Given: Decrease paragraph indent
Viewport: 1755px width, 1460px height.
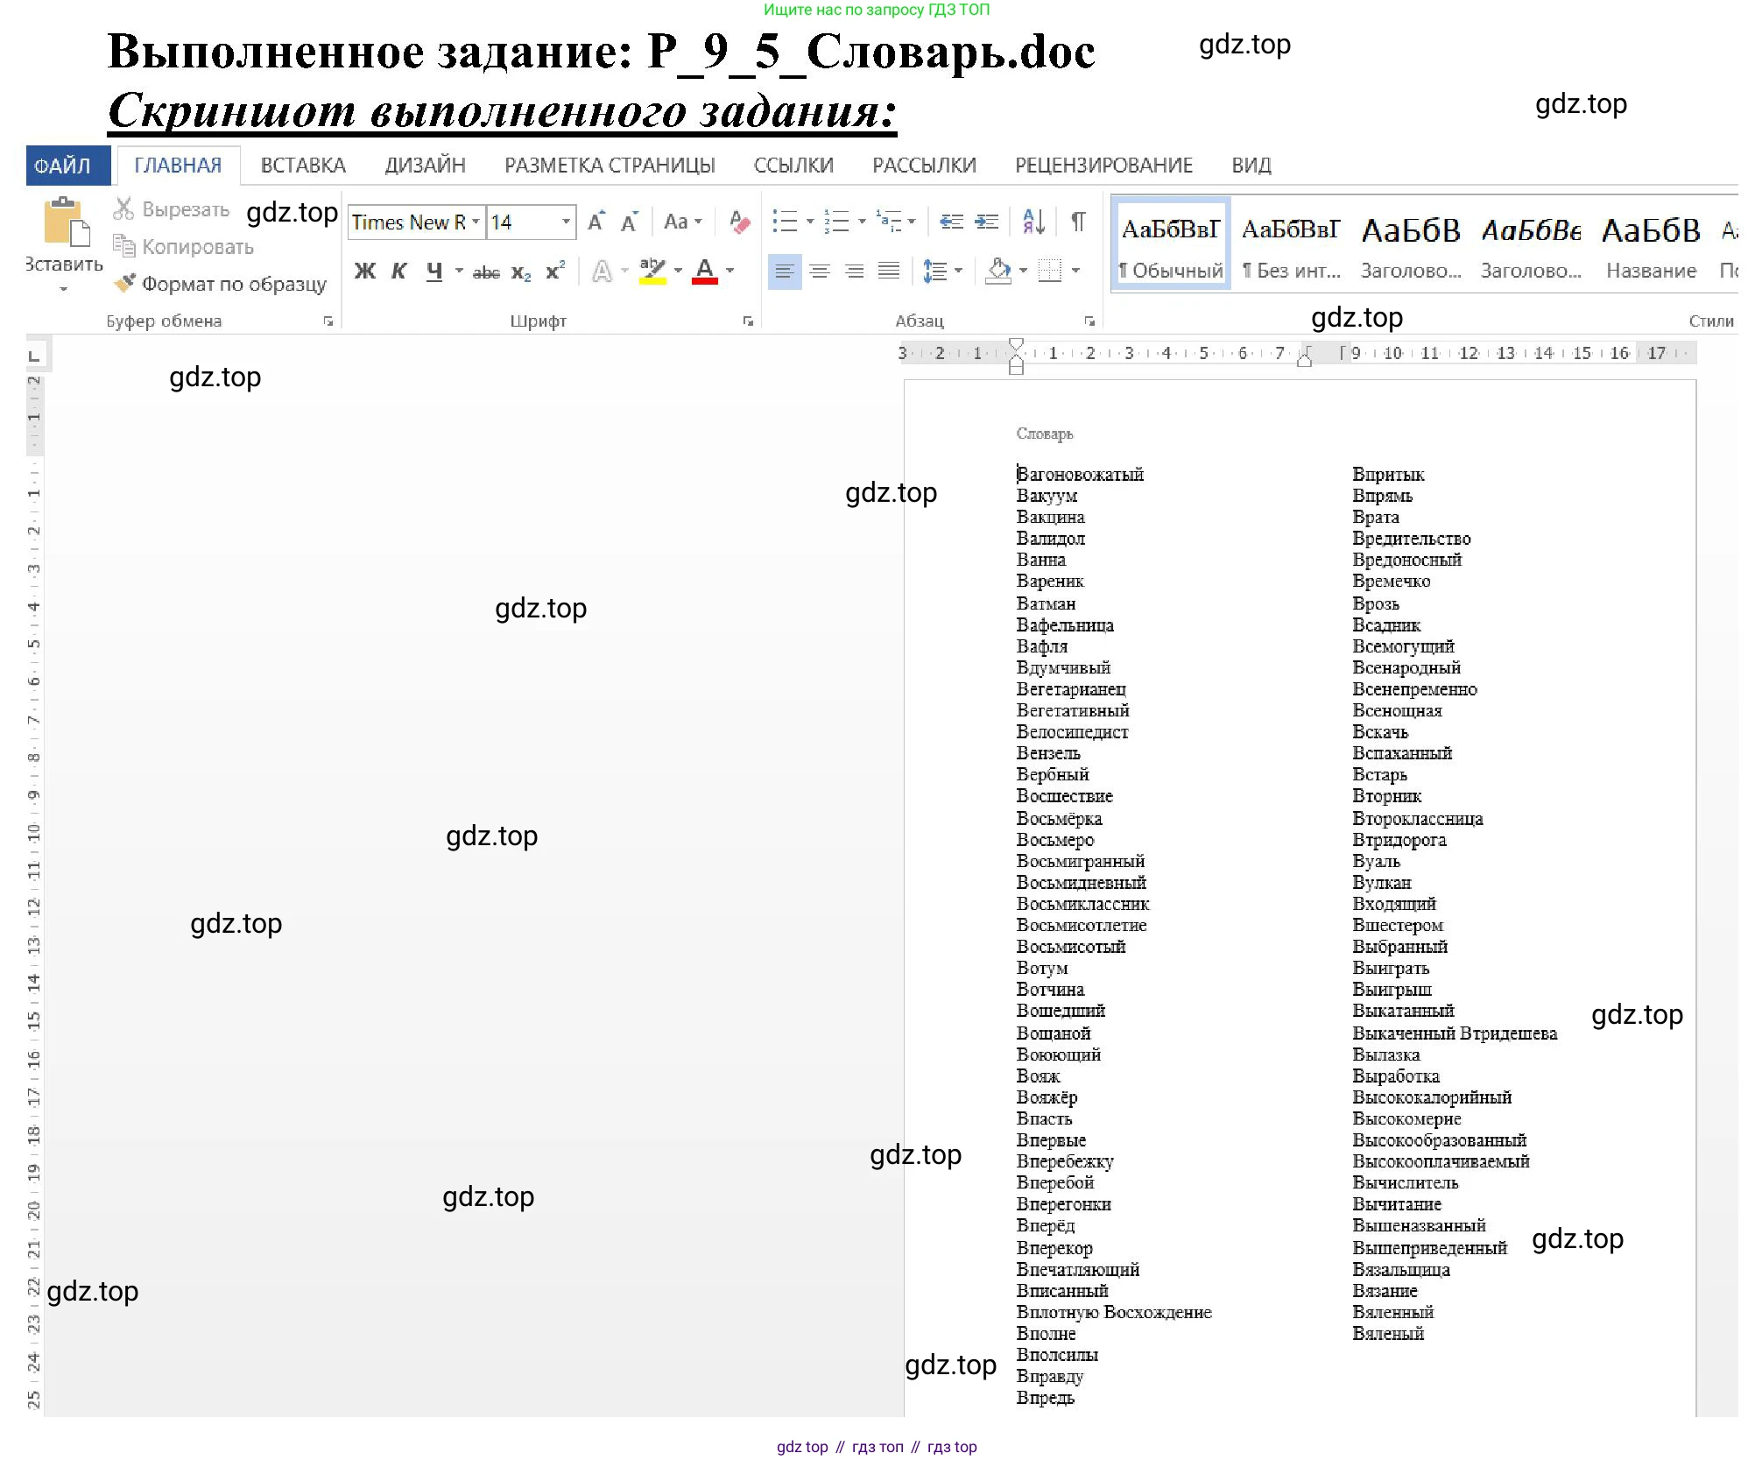Looking at the screenshot, I should (951, 222).
